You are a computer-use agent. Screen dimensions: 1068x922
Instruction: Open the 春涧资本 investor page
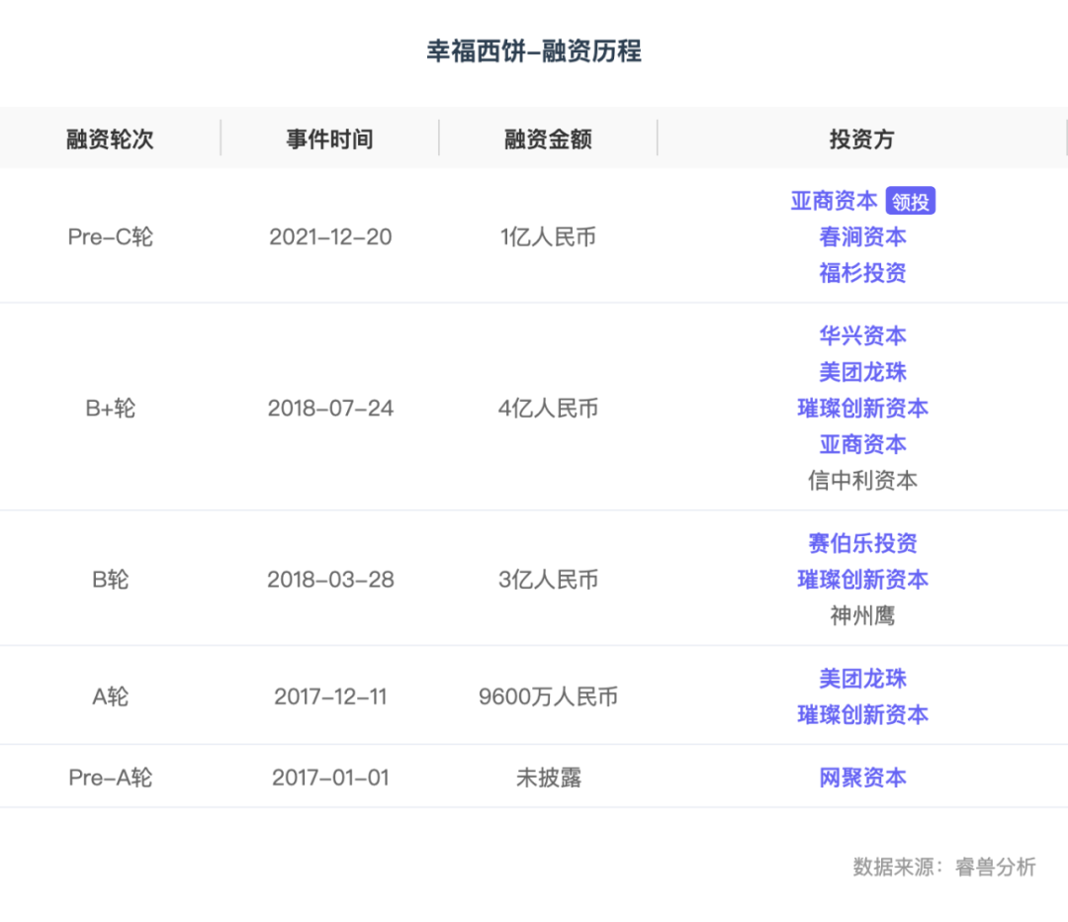point(862,236)
